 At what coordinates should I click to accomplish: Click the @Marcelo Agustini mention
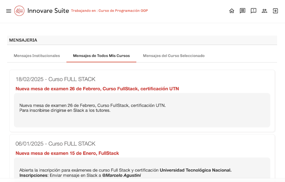[x=121, y=175]
